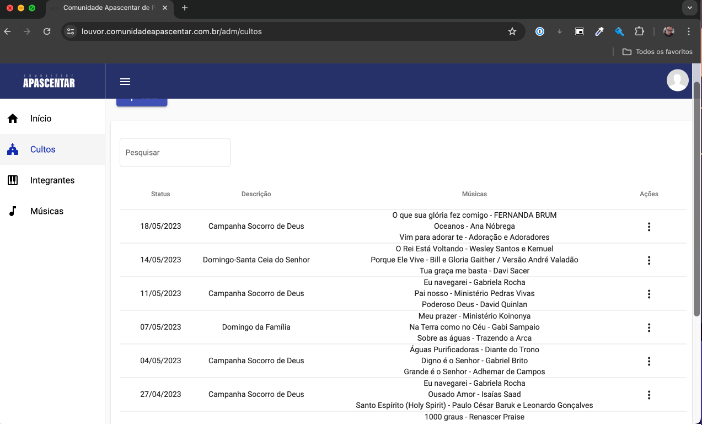This screenshot has width=702, height=425.
Task: Click the page vertical scrollbar
Action: coord(697,198)
